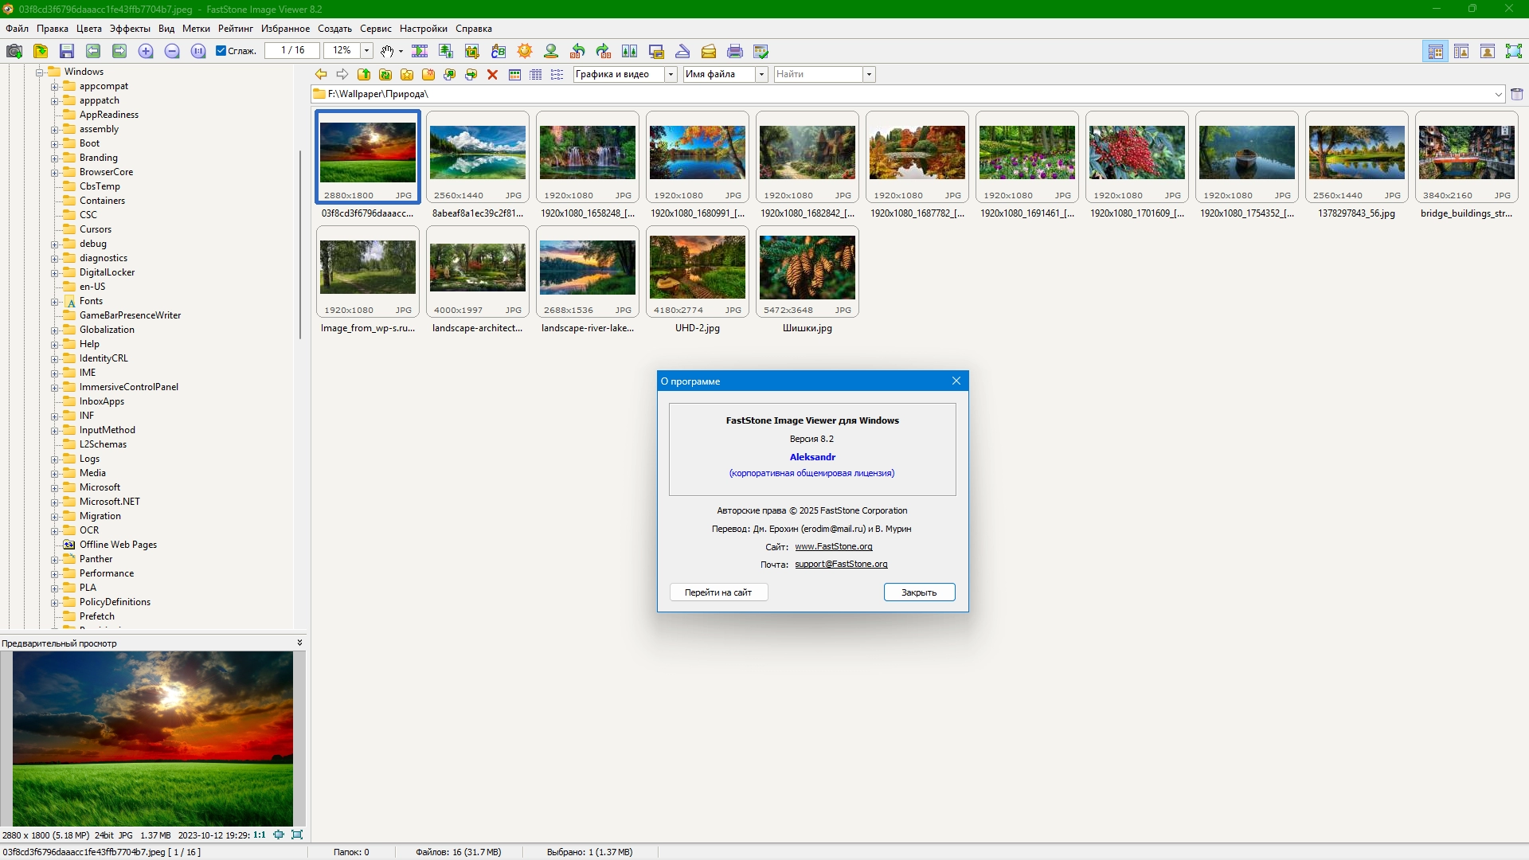1529x860 pixels.
Task: Open the Имя файла sort dropdown
Action: click(x=761, y=74)
